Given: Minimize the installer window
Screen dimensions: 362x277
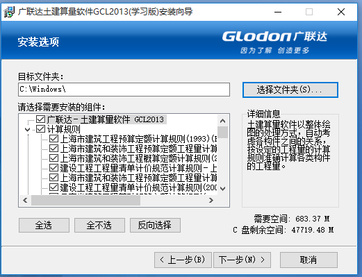Looking at the screenshot, I should point(278,12).
